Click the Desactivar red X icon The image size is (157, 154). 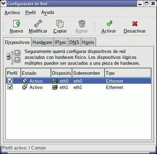135,24
